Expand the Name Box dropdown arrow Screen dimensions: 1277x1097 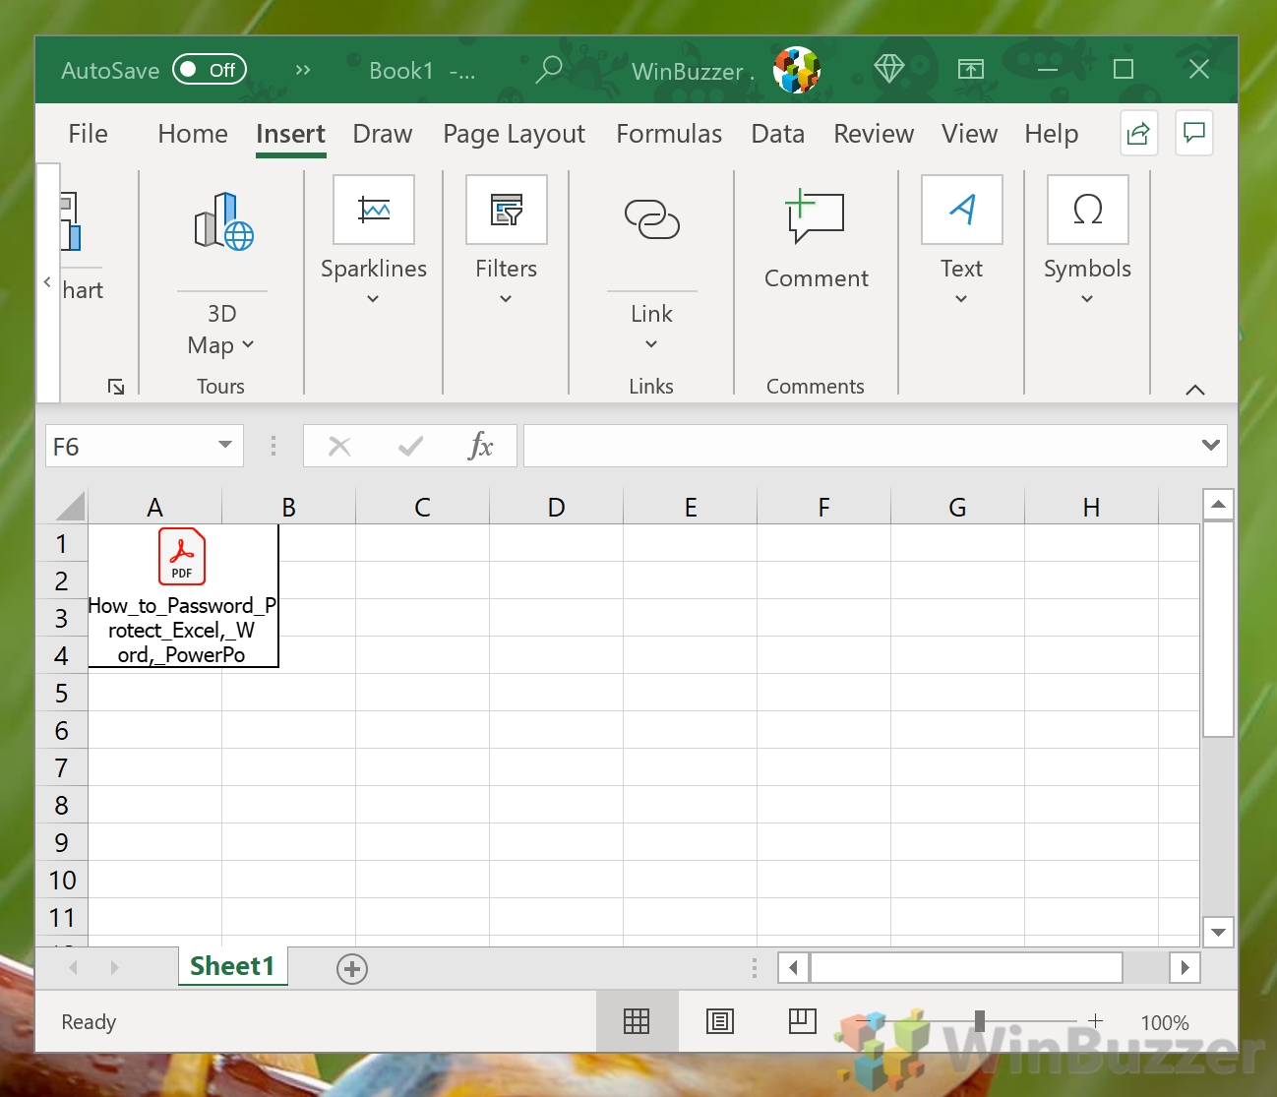[225, 446]
